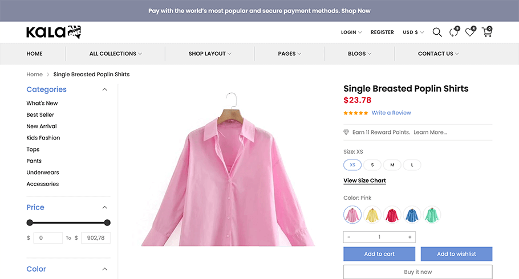Pick the yellow shirt color swatch
519x279 pixels.
tap(372, 215)
